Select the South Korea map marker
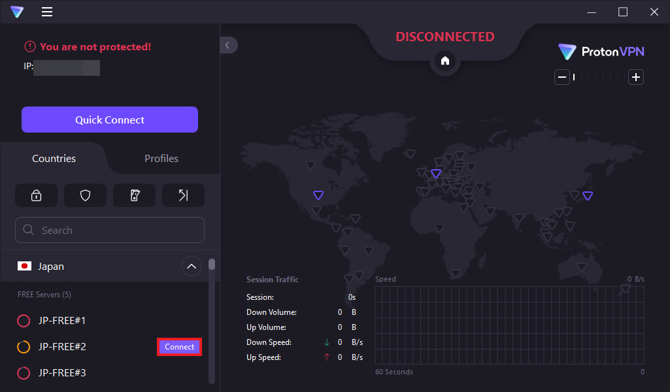The width and height of the screenshot is (670, 392). [575, 195]
